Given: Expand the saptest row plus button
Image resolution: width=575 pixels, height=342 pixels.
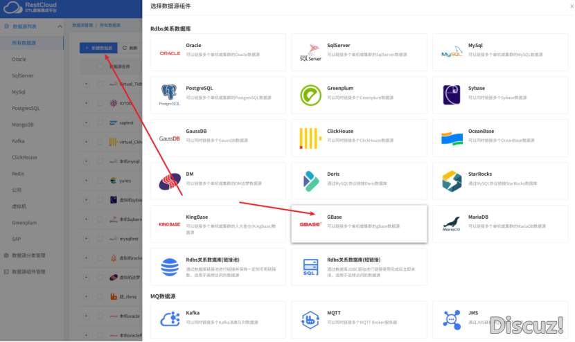Looking at the screenshot, I should pyautogui.click(x=86, y=123).
